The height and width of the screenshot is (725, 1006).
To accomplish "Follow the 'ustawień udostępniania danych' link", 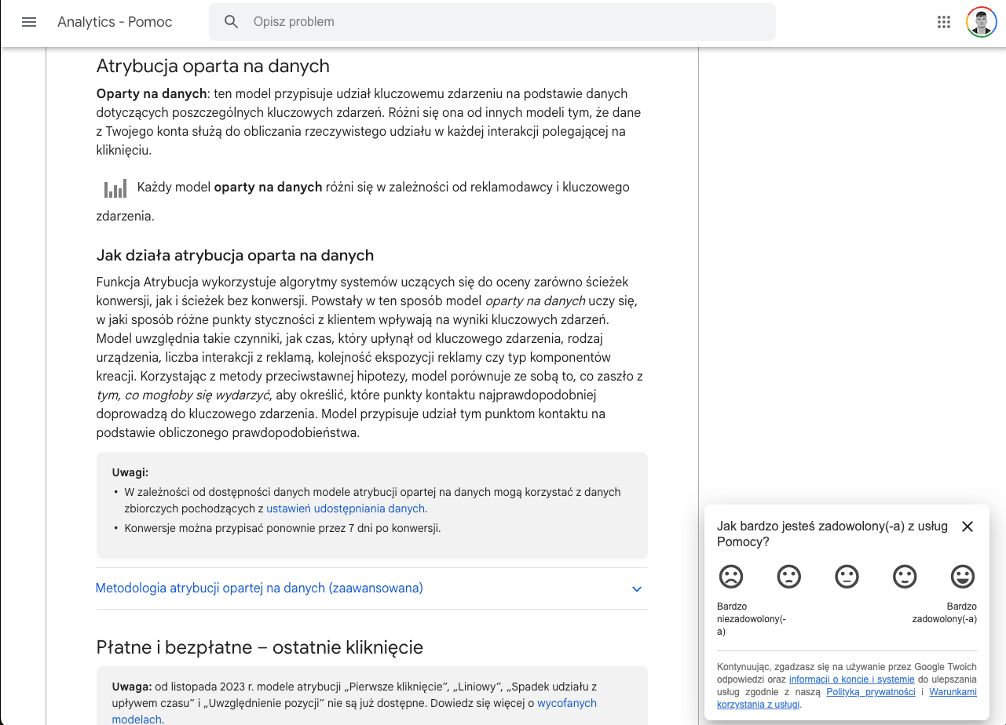I will pos(346,508).
